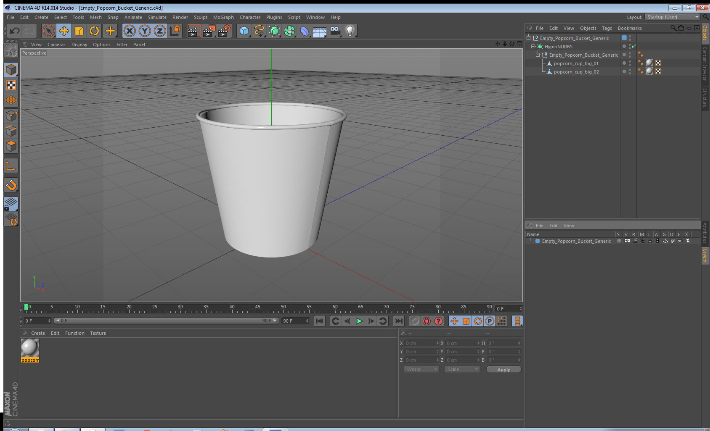Open the Sculpt menu

coord(200,17)
